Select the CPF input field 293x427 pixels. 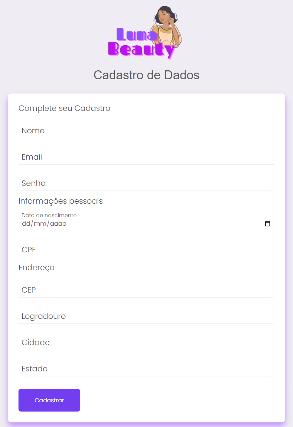tap(146, 250)
